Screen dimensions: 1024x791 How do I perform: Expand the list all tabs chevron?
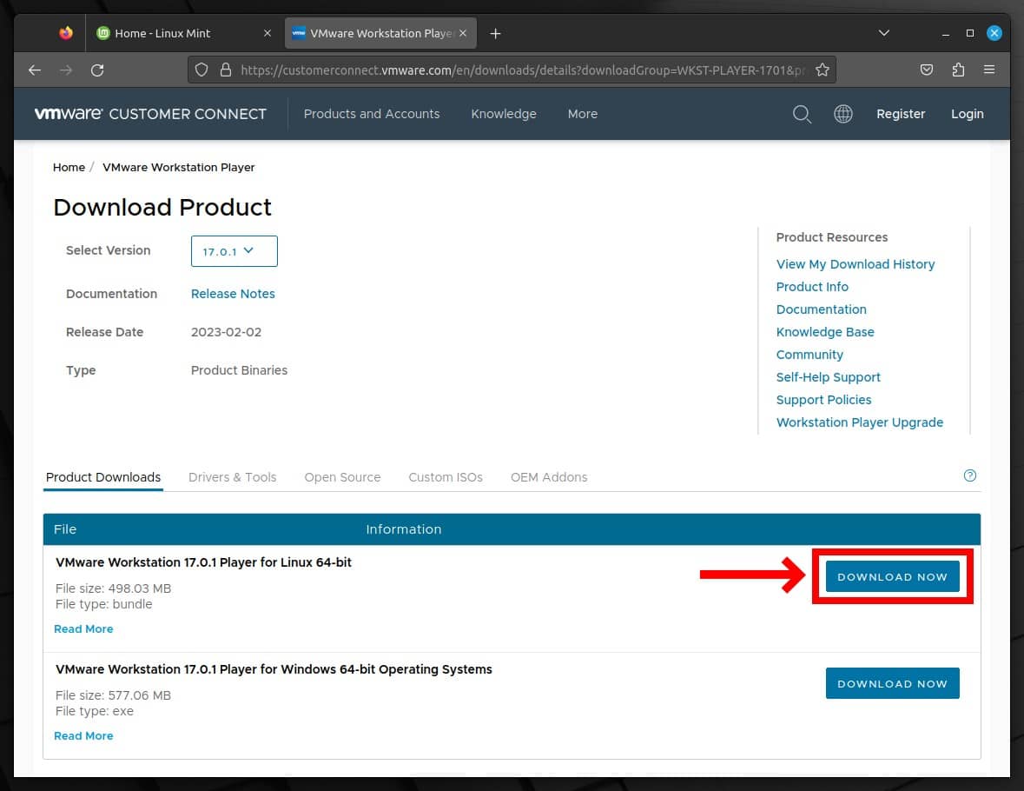click(x=883, y=34)
